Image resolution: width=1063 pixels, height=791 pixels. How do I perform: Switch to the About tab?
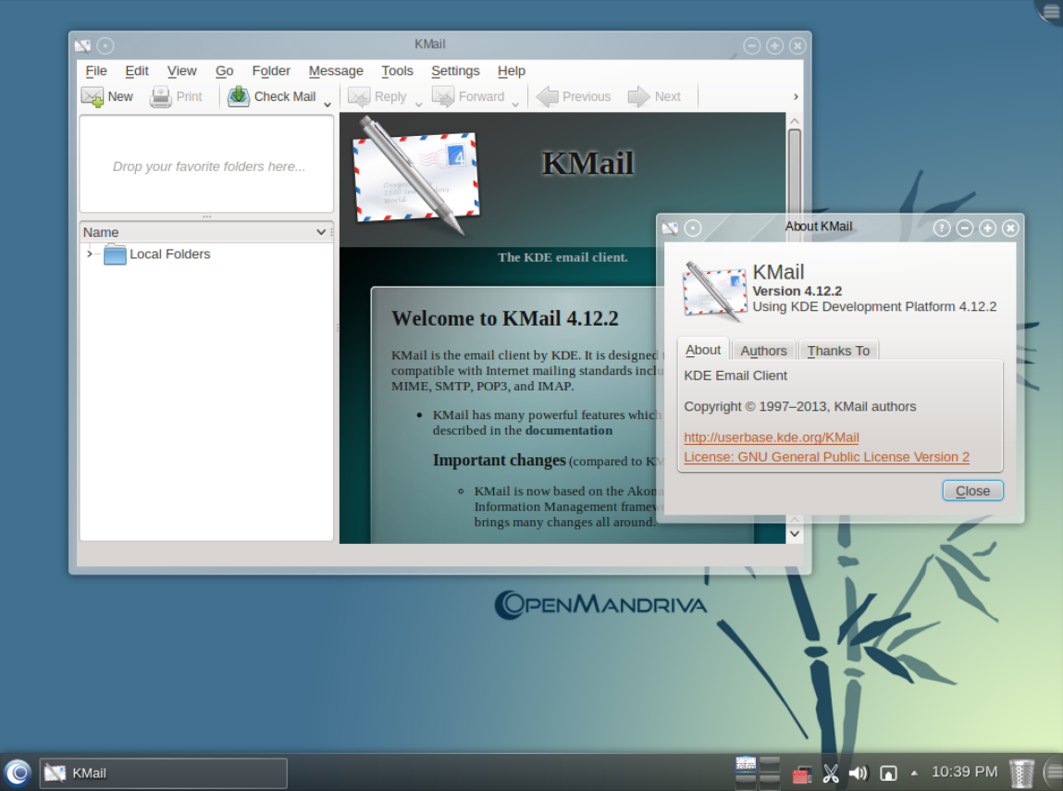click(703, 350)
